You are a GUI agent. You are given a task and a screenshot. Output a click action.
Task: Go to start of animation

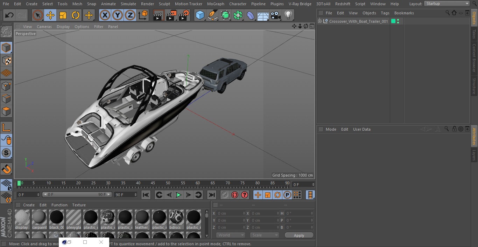coord(146,195)
